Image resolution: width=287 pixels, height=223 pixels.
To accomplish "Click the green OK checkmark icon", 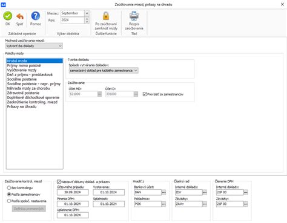I will click(x=8, y=16).
